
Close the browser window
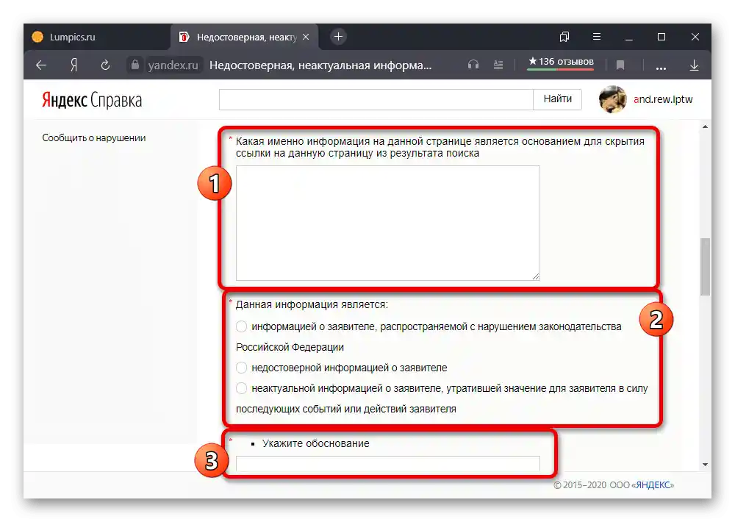(695, 37)
